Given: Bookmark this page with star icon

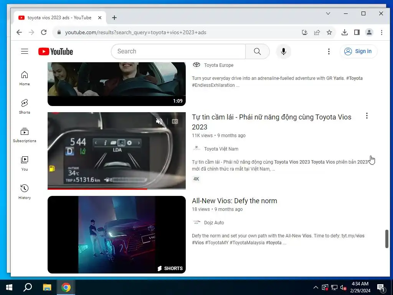Looking at the screenshot, I should (329, 32).
